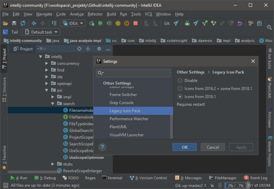Select Icons from 2016.2 + some from 2018.1
This screenshot has width=274, height=189.
coord(180,89)
